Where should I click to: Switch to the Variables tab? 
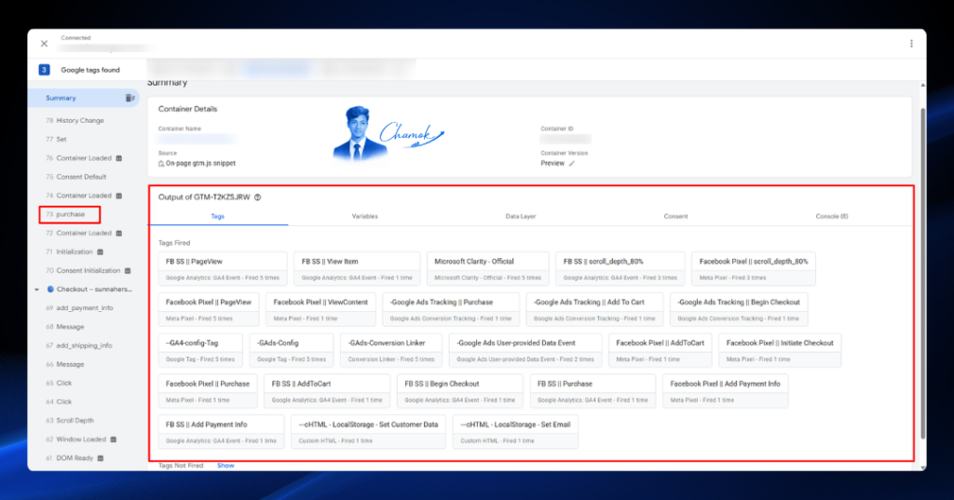tap(364, 217)
